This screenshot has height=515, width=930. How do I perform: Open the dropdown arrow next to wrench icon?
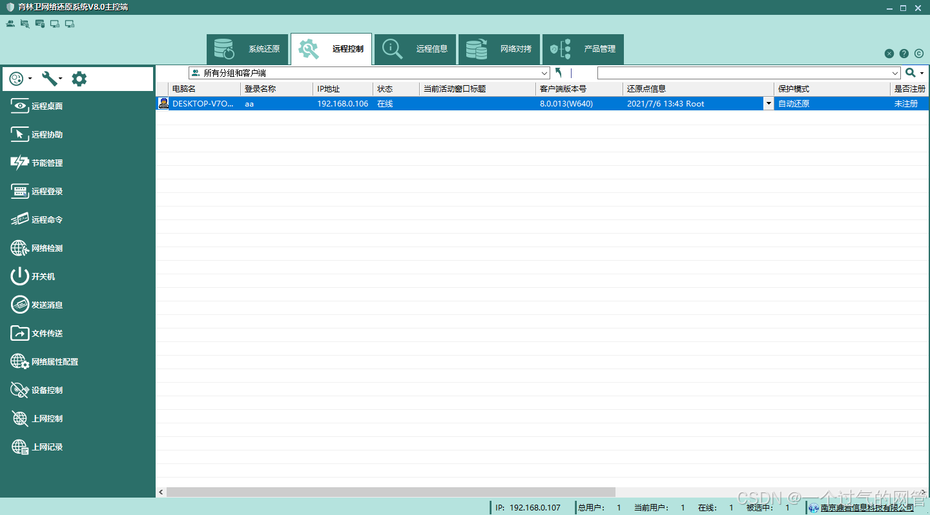click(61, 79)
